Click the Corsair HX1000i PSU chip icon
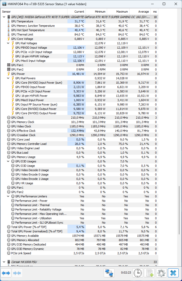 tap(8, 262)
